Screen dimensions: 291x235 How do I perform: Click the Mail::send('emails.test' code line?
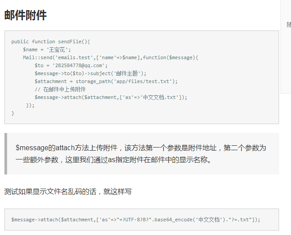click(110, 57)
